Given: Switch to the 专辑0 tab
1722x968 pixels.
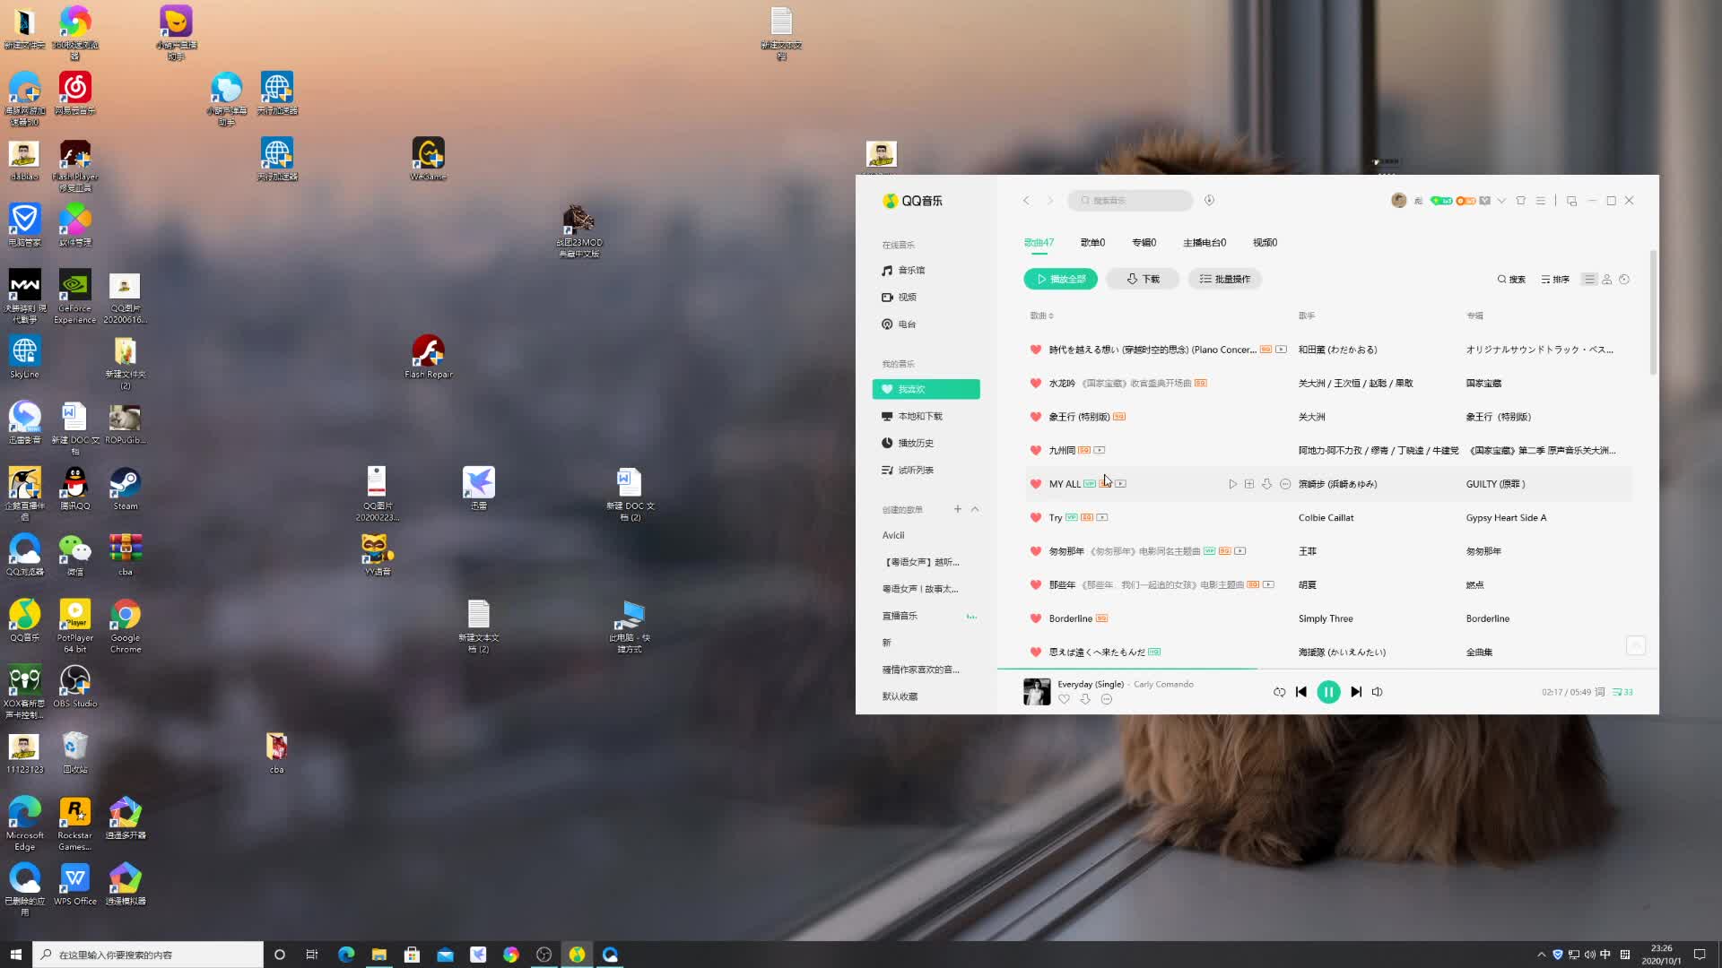Looking at the screenshot, I should coord(1144,243).
